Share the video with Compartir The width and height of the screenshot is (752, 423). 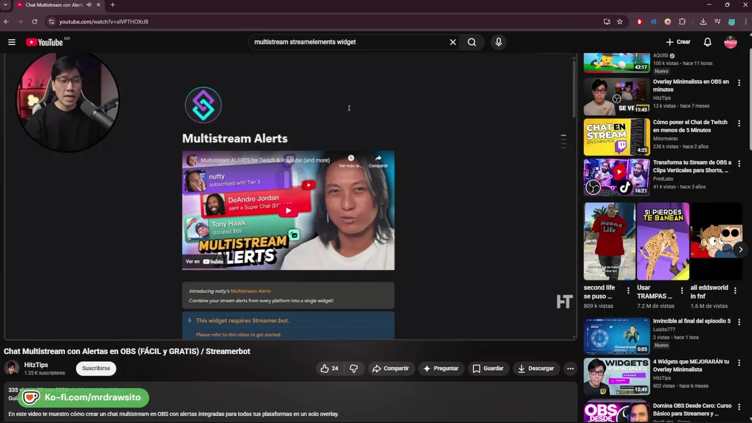coord(390,368)
